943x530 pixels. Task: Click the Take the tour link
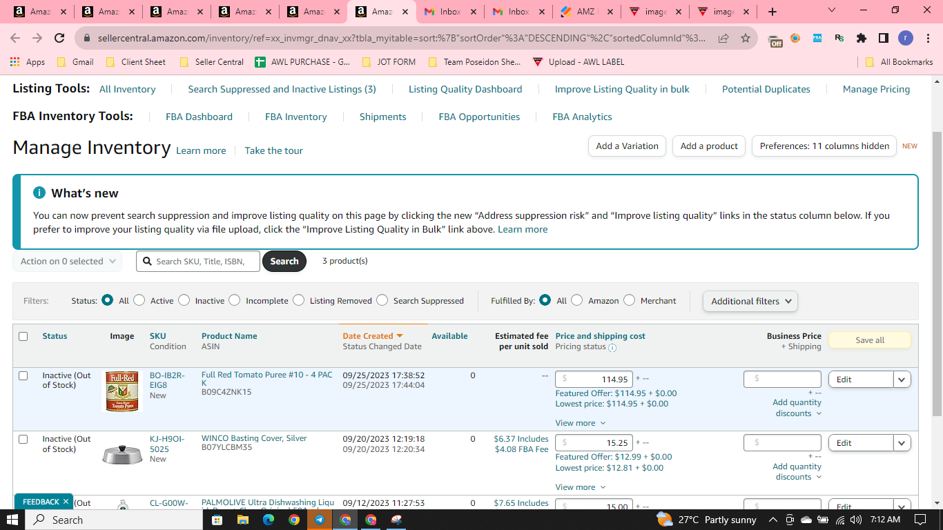click(274, 150)
